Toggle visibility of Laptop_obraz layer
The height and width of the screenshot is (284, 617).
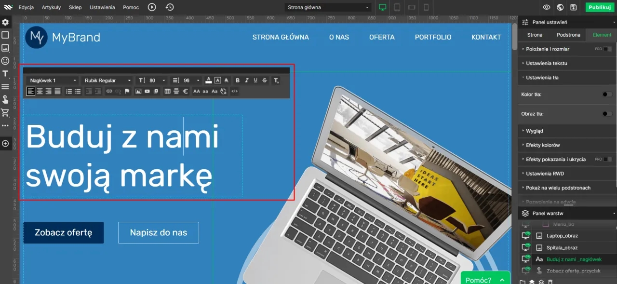pyautogui.click(x=526, y=236)
